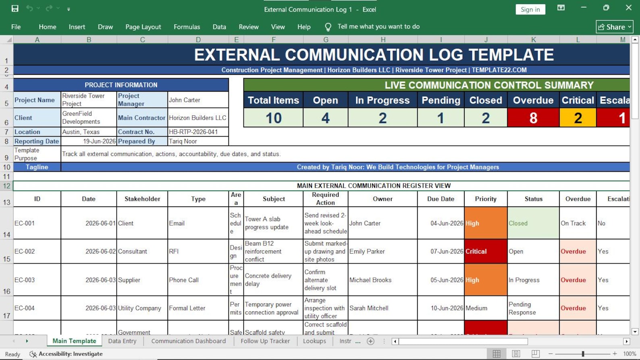Click the zoom in plus button
Screen dimensions: 640x360
(615, 354)
